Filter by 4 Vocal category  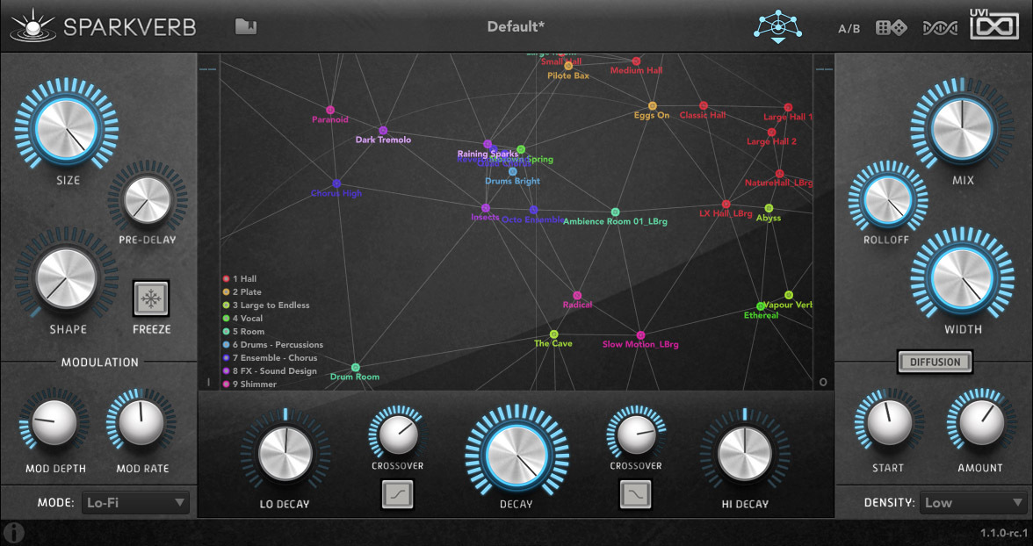pyautogui.click(x=243, y=318)
